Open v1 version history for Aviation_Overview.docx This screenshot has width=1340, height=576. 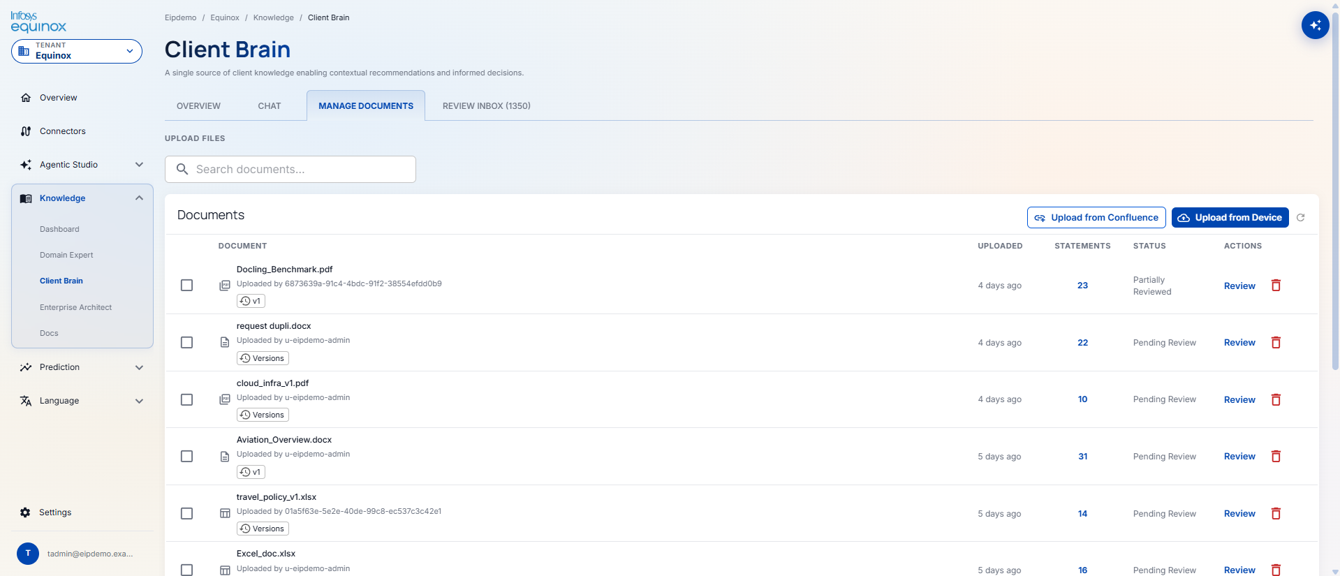(251, 472)
